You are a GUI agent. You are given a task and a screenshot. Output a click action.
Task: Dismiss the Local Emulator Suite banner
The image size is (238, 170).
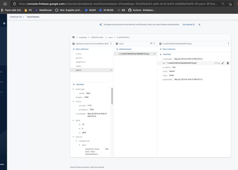pos(199,25)
